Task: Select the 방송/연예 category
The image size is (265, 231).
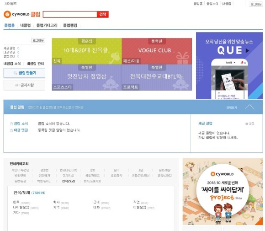Action: click(x=20, y=176)
